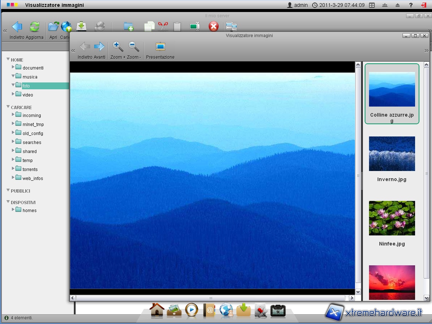Click the Zoom + magnifier icon
This screenshot has height=324, width=432.
point(118,47)
